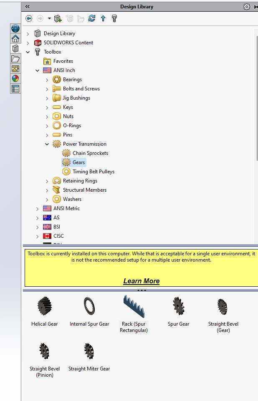
Task: Expand the Jig Bushings folder
Action: [x=47, y=98]
